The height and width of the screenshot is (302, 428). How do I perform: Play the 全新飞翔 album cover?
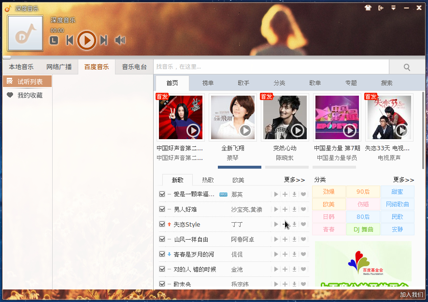click(x=245, y=131)
